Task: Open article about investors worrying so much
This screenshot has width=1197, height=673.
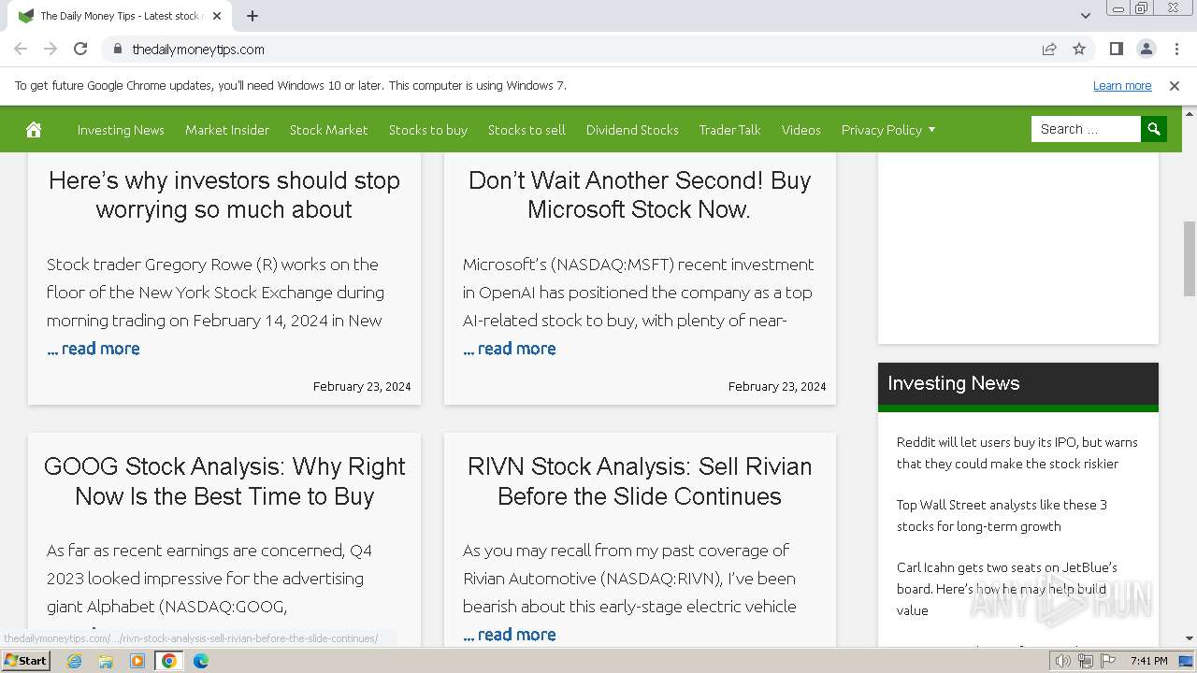Action: [224, 194]
